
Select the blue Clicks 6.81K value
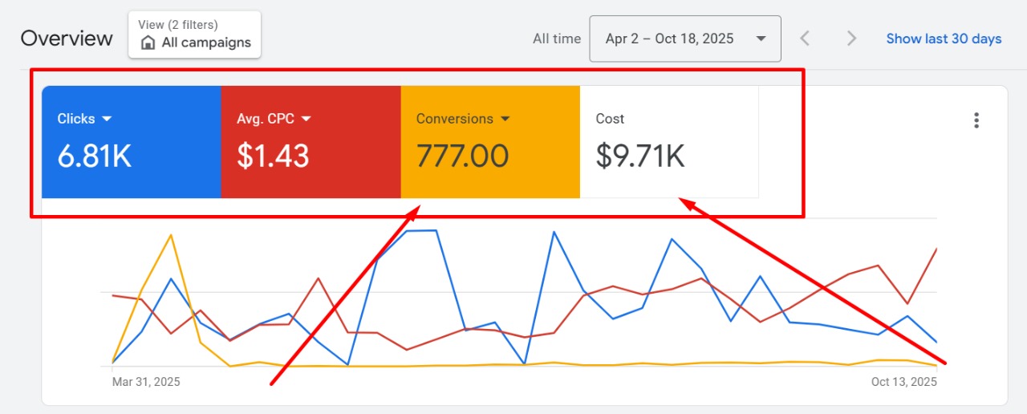[94, 156]
